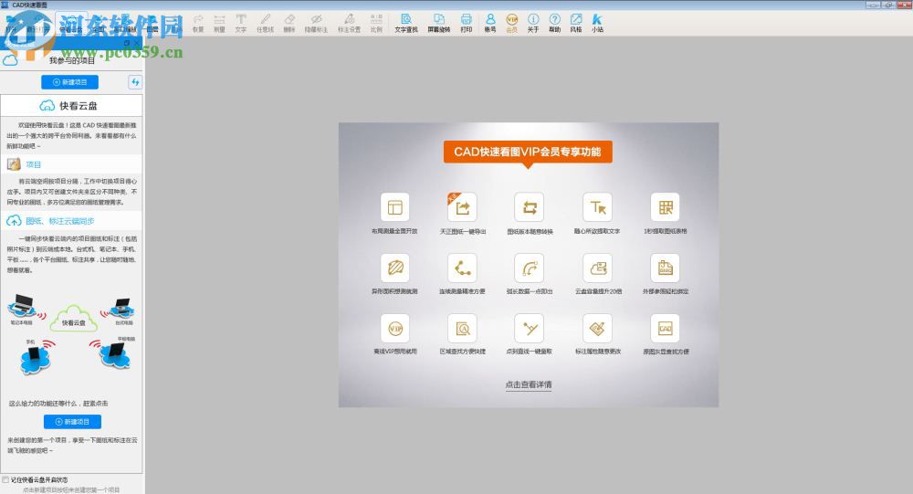The height and width of the screenshot is (494, 913).
Task: Enable 记住快看云盘开启状态 checkbox
Action: pos(5,480)
